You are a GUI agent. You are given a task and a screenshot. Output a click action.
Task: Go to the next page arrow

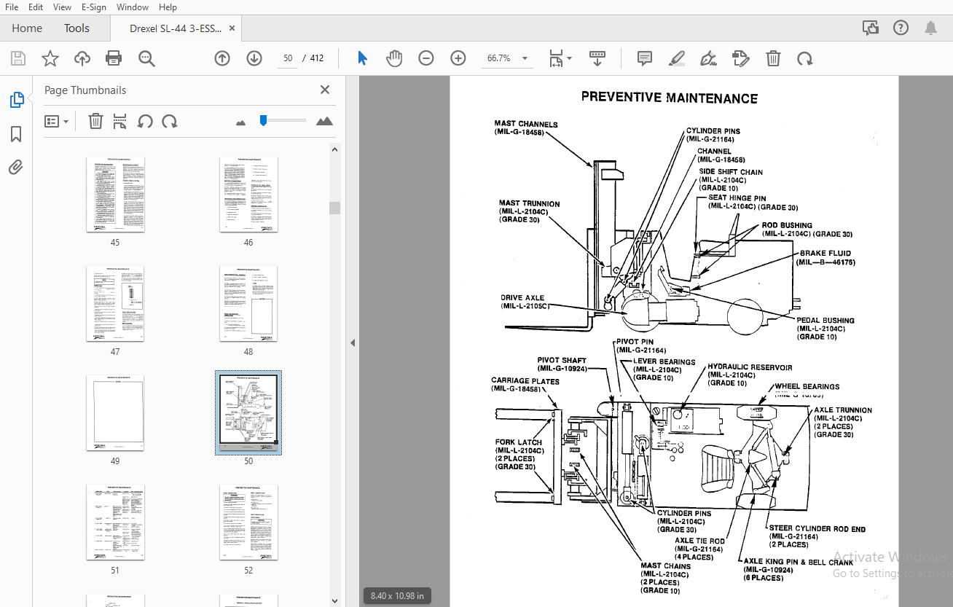254,58
